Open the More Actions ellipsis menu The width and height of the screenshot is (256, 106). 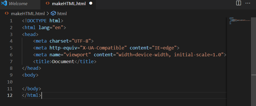[x=248, y=3]
